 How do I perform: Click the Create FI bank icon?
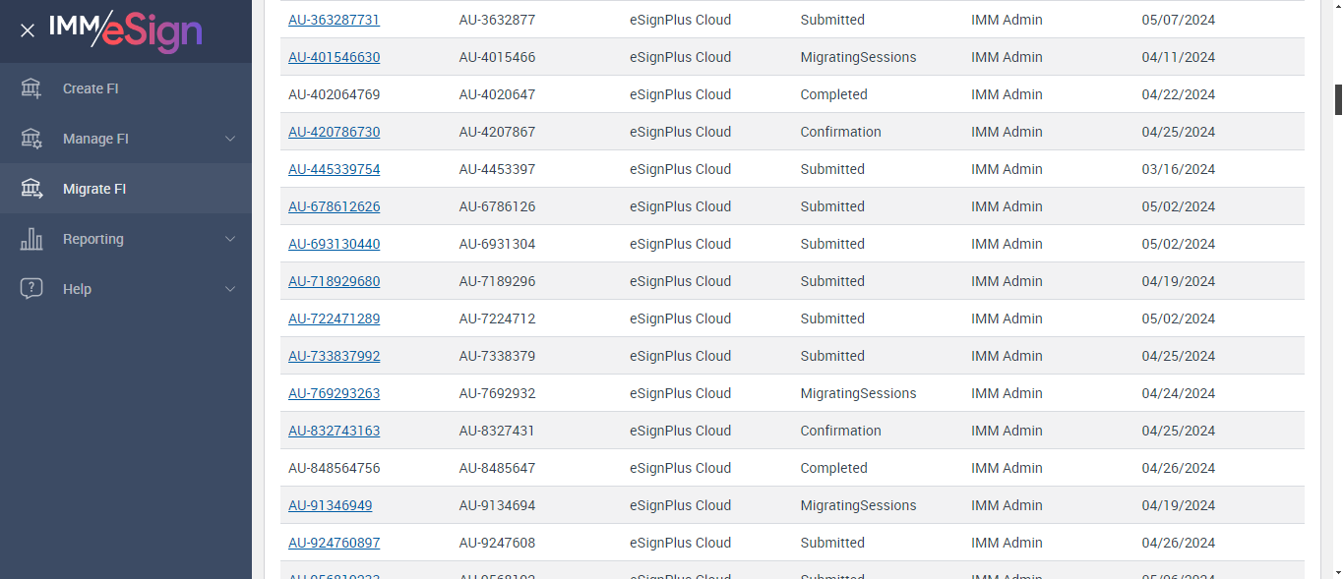point(31,88)
